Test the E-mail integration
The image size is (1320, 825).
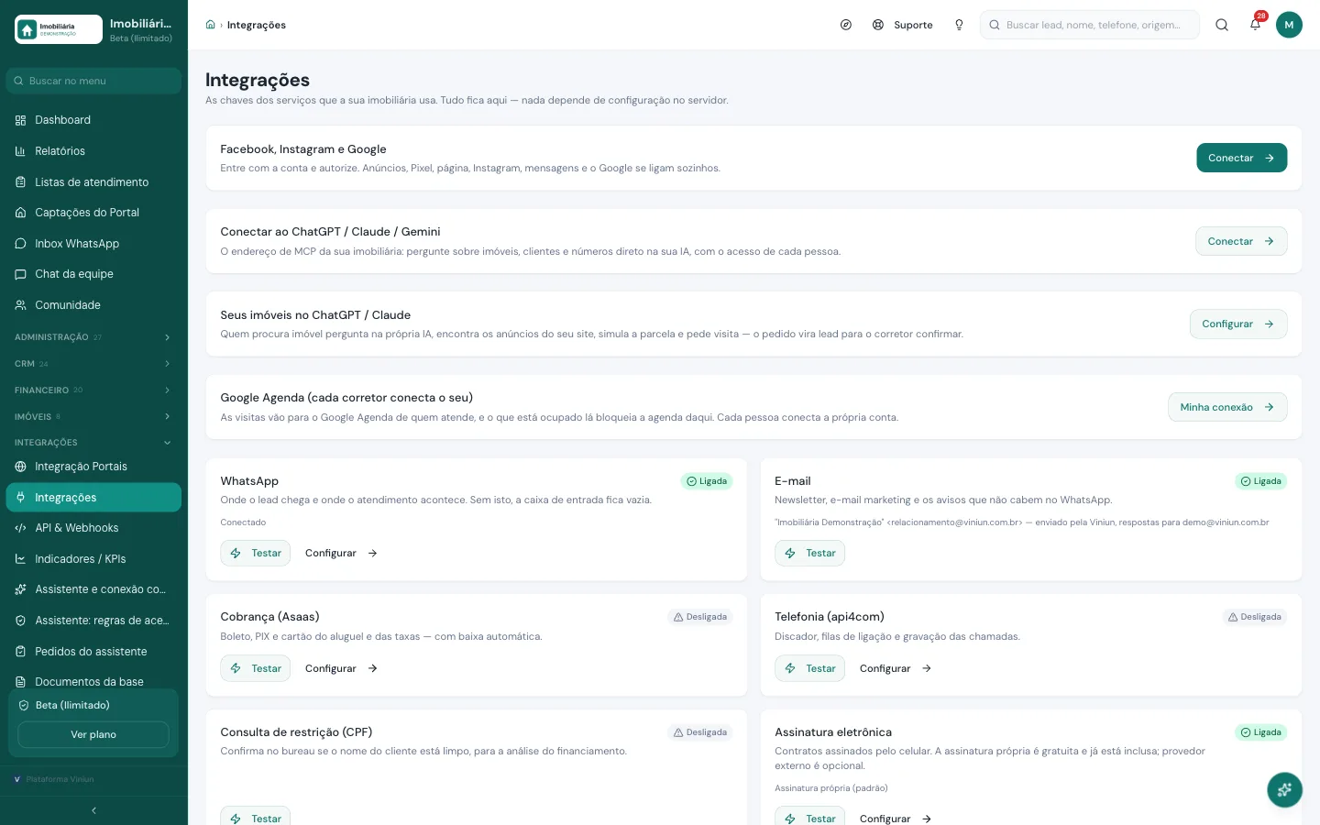[x=809, y=553]
